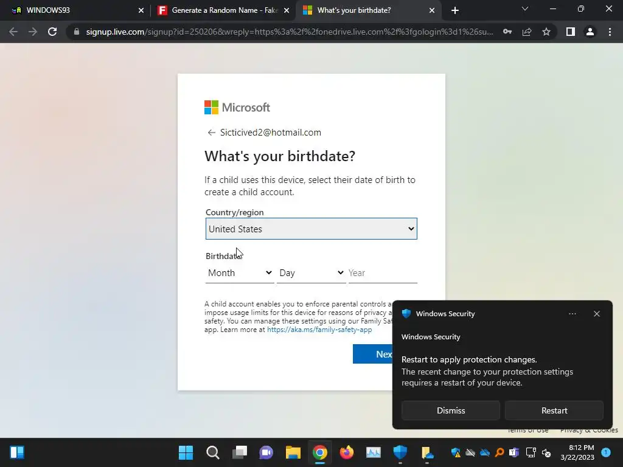Open Windows Security notification options ellipsis
Image resolution: width=623 pixels, height=467 pixels.
click(572, 314)
